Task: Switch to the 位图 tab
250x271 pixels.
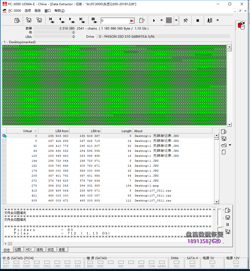Action: (x=18, y=249)
